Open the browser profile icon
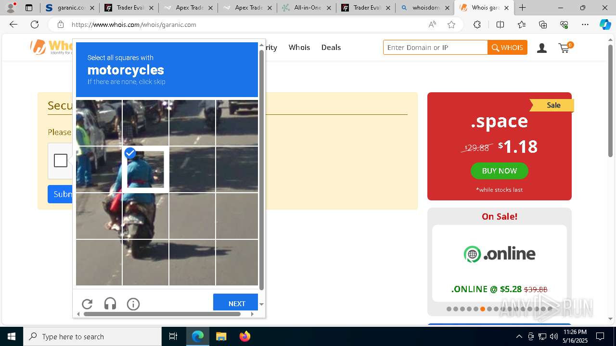 coord(11,8)
